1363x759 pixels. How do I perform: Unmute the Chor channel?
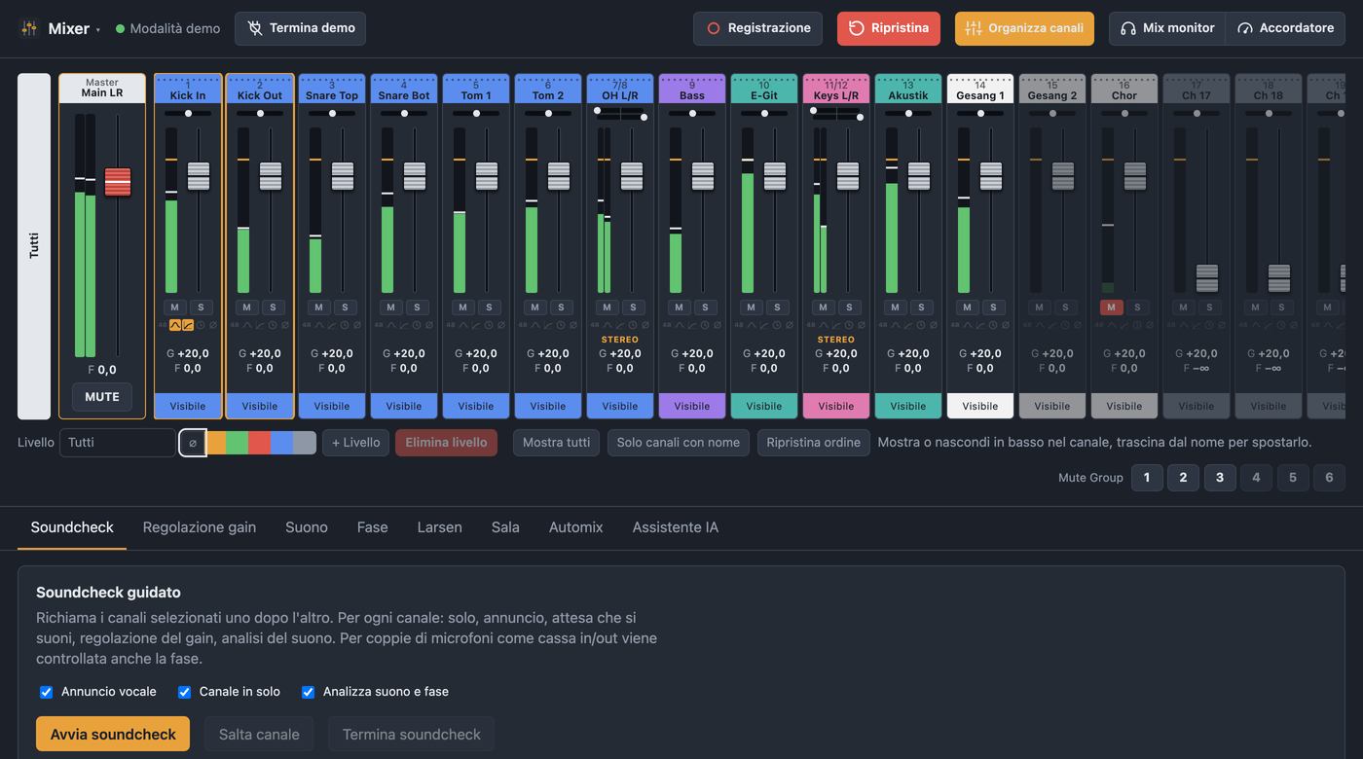(1112, 307)
